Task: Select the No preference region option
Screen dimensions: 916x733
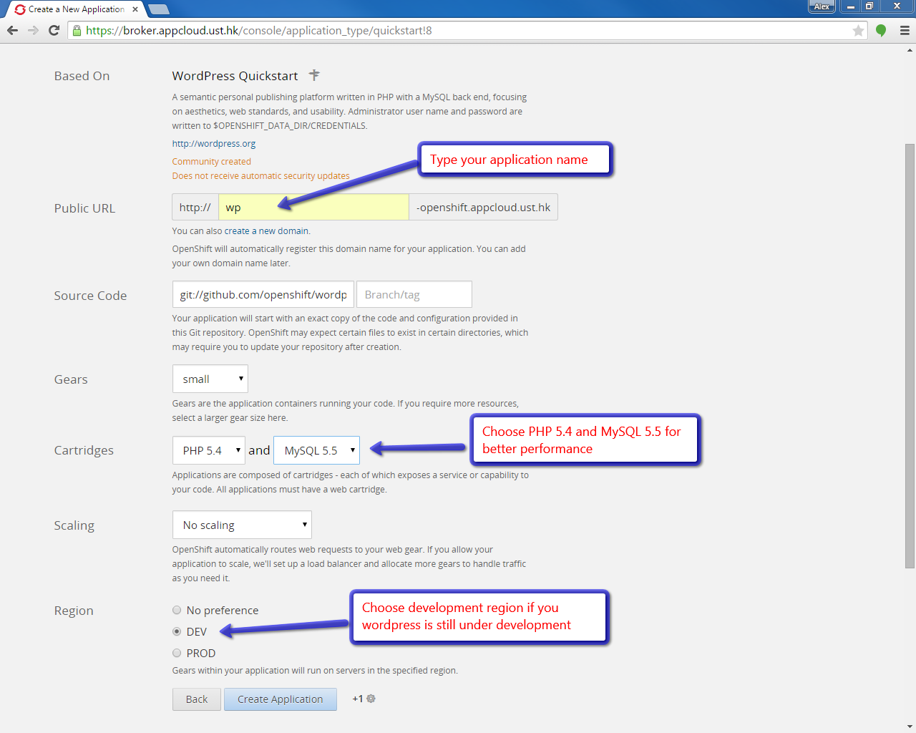Action: click(177, 610)
